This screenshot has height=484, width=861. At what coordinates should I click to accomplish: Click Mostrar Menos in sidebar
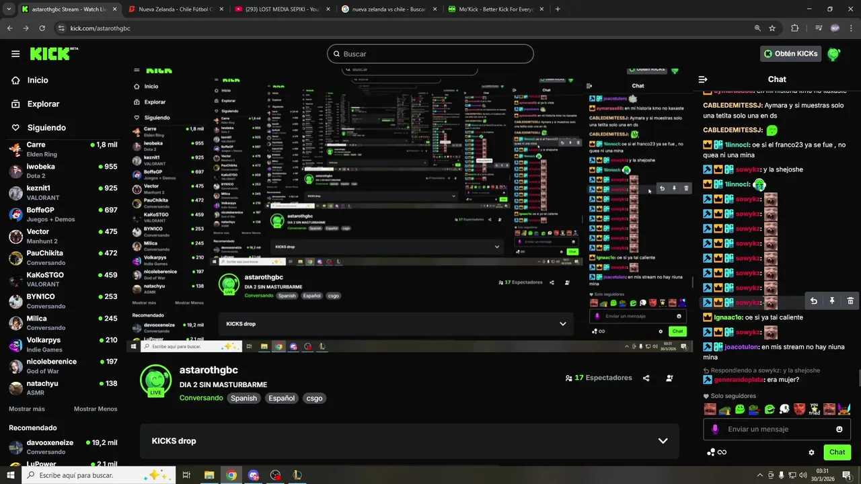coord(96,409)
